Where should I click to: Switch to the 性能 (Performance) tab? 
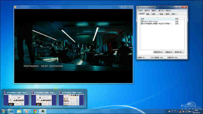pyautogui.click(x=161, y=14)
